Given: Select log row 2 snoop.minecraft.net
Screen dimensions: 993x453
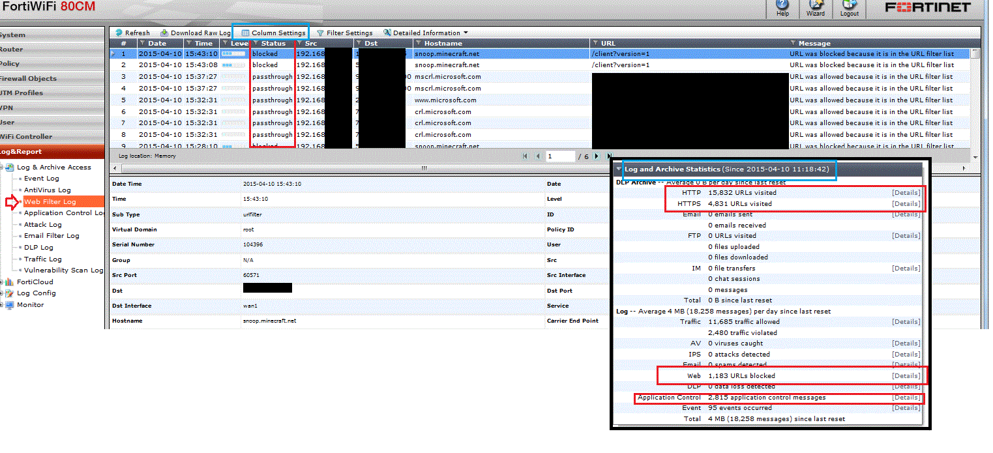Looking at the screenshot, I should (539, 65).
